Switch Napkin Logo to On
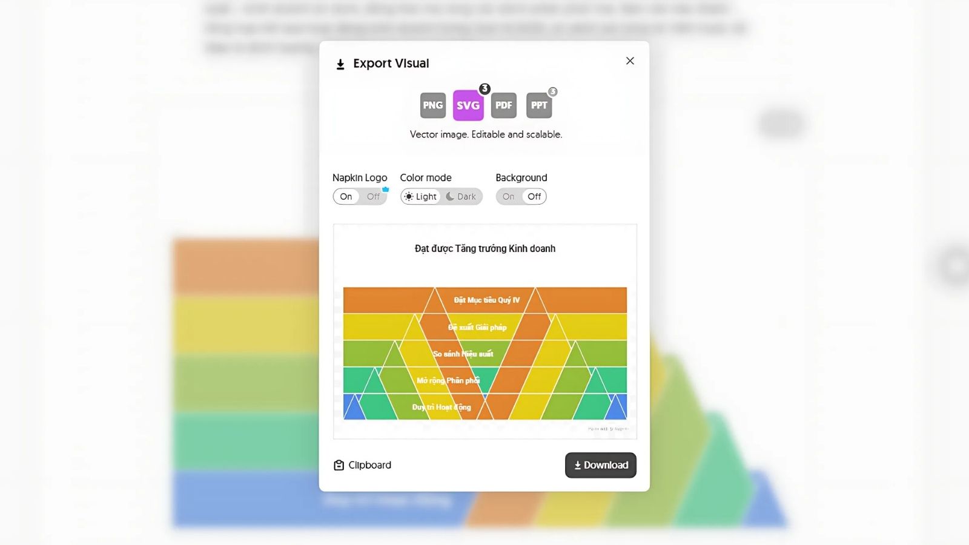The image size is (969, 545). [x=346, y=197]
